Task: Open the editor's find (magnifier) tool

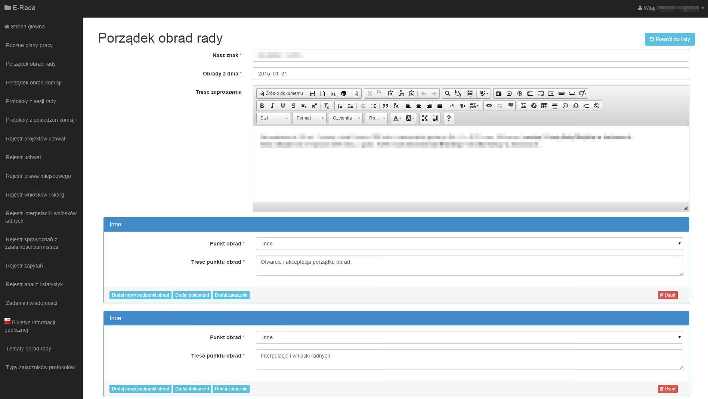Action: click(x=447, y=93)
